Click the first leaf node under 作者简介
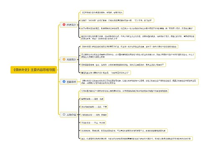209x151 pixels. pyautogui.click(x=102, y=13)
